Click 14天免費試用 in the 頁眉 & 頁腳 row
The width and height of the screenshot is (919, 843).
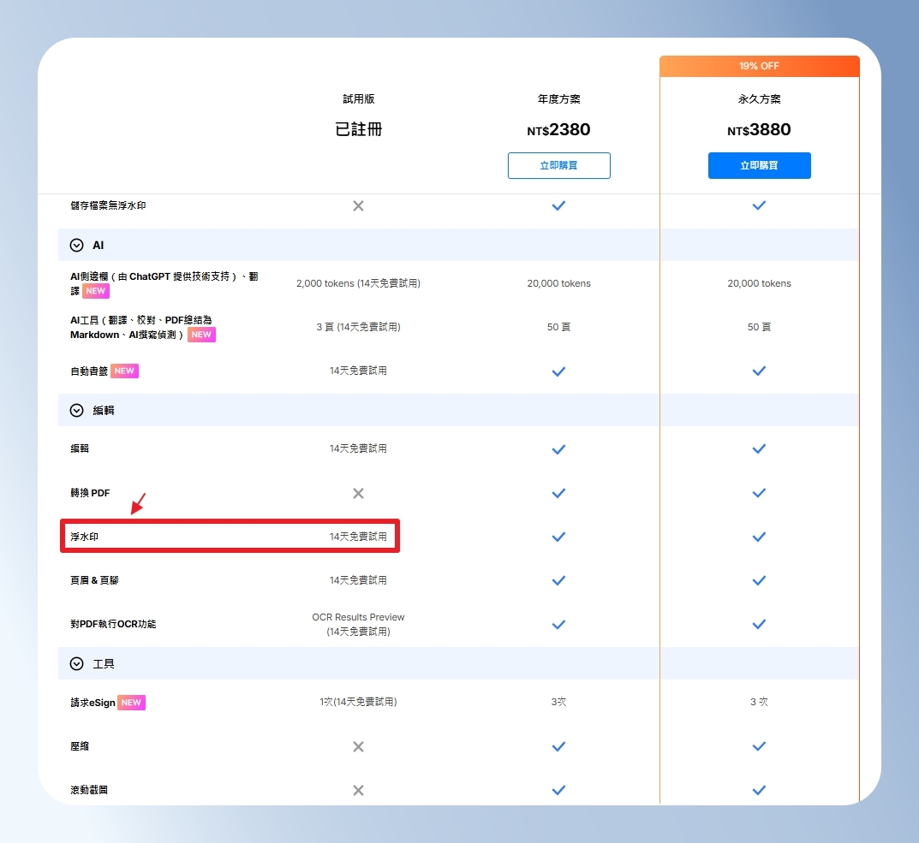point(358,580)
